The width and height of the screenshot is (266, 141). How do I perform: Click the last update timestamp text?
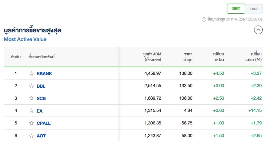click(235, 19)
